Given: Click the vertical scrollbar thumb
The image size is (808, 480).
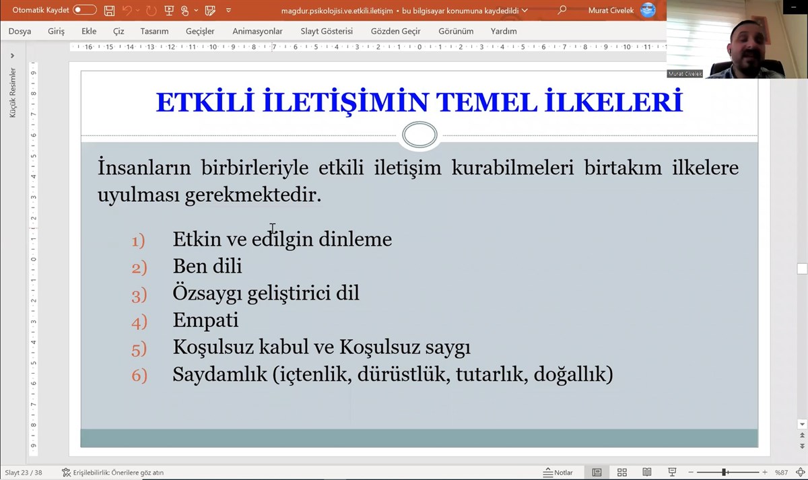Looking at the screenshot, I should [802, 269].
